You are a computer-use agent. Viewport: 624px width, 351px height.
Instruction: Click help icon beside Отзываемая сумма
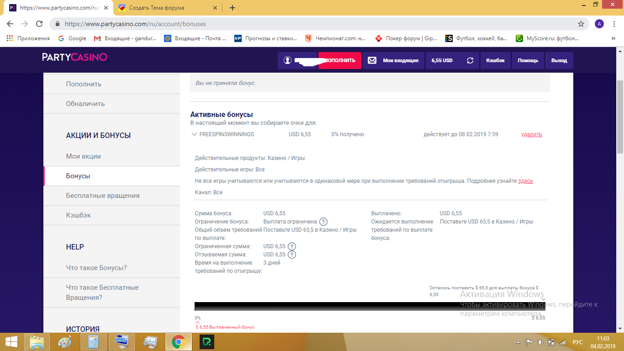coord(292,255)
